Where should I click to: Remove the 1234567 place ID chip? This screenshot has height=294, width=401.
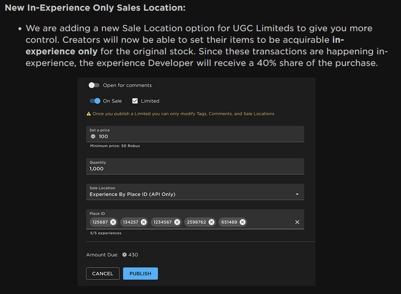pyautogui.click(x=177, y=222)
